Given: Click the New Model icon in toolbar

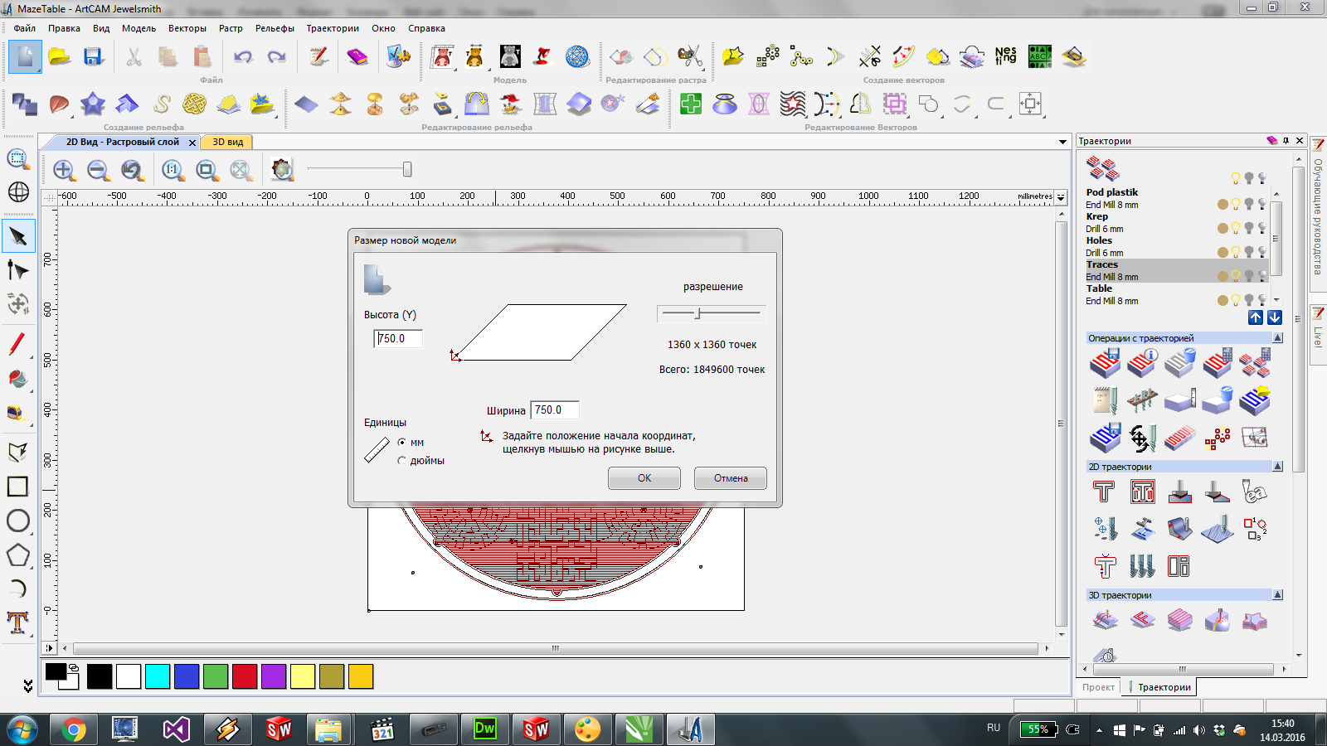Looking at the screenshot, I should pos(25,57).
